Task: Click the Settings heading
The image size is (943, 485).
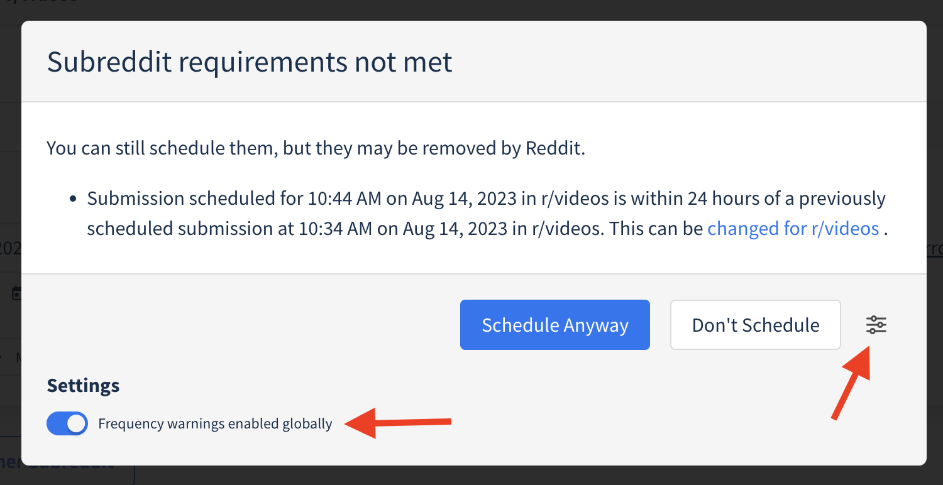Action: [x=83, y=385]
